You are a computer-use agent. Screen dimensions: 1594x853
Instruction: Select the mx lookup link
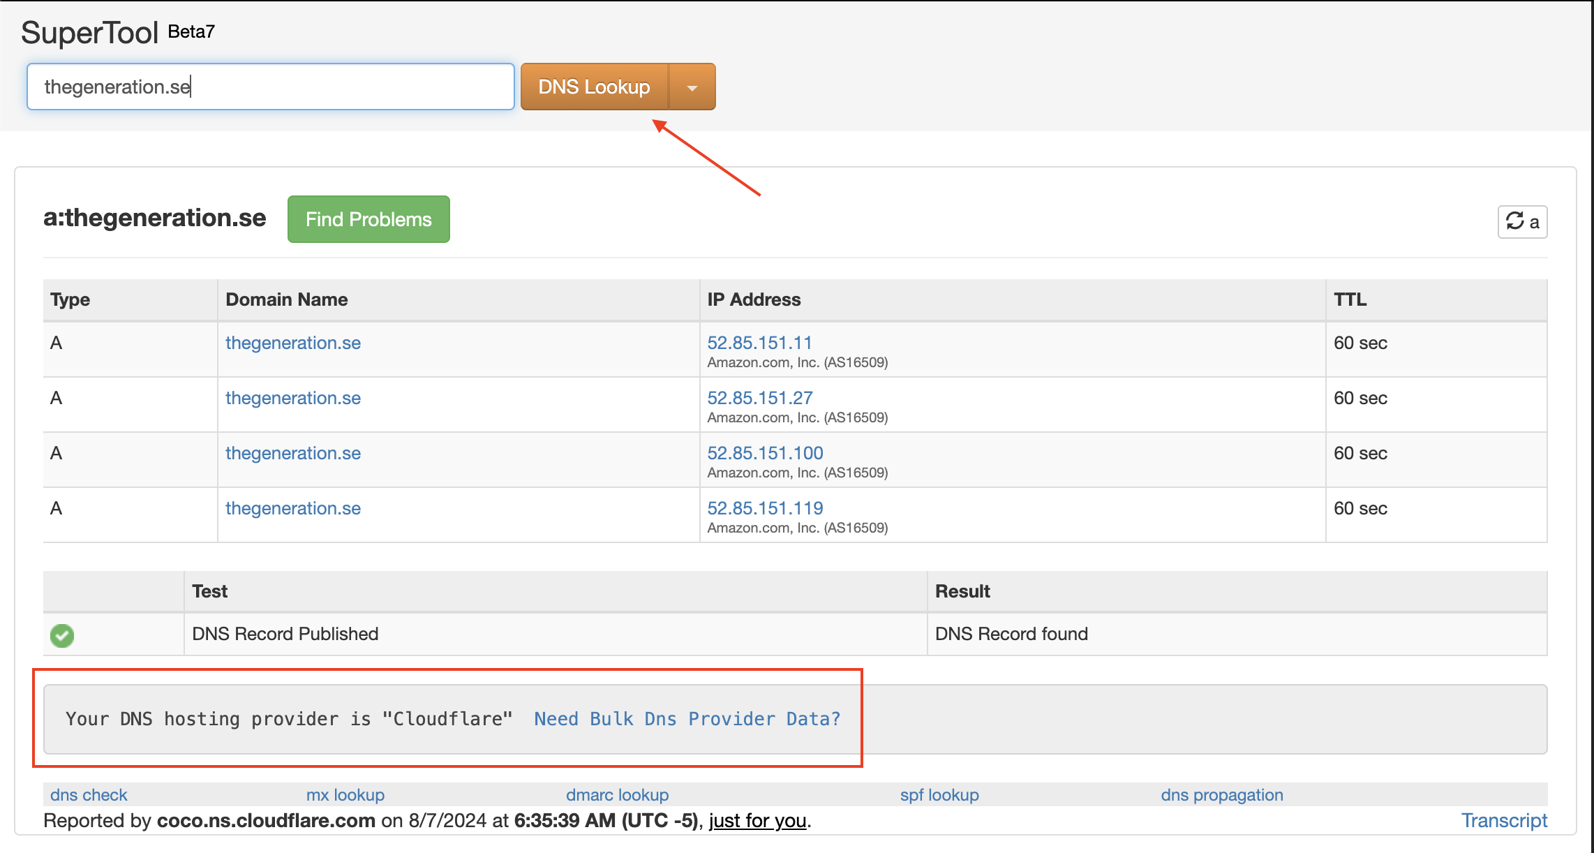345,795
